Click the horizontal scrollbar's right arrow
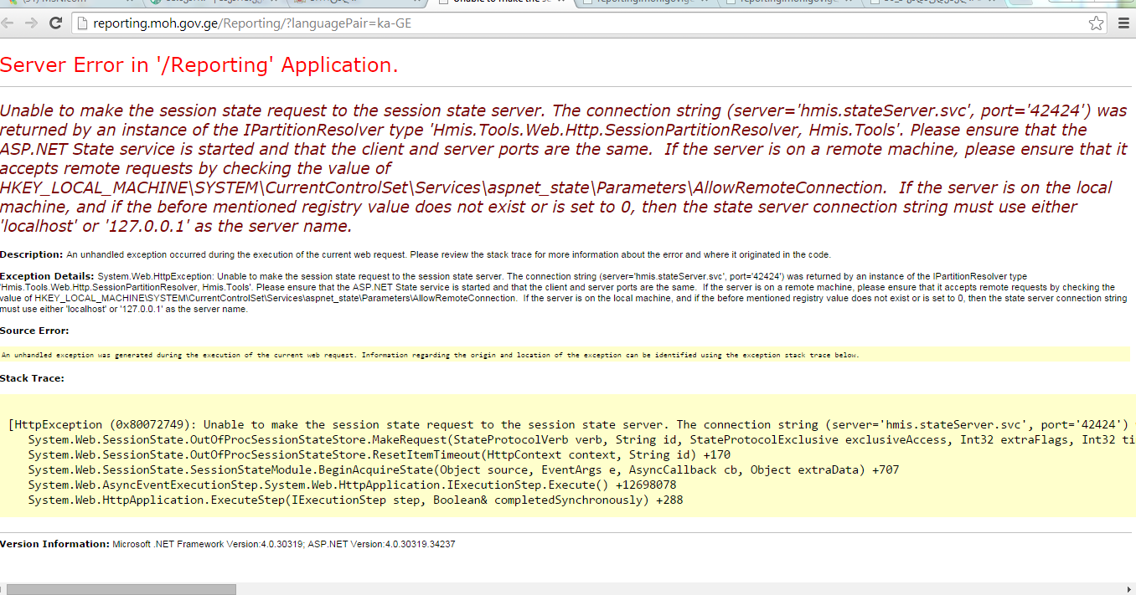The image size is (1136, 595). tap(1129, 589)
